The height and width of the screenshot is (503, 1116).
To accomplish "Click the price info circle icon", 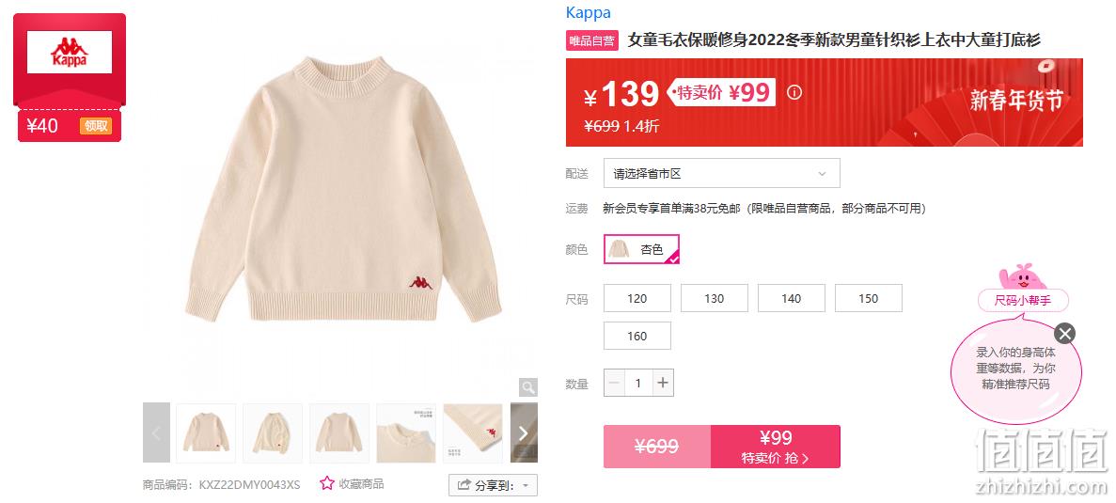I will click(794, 92).
